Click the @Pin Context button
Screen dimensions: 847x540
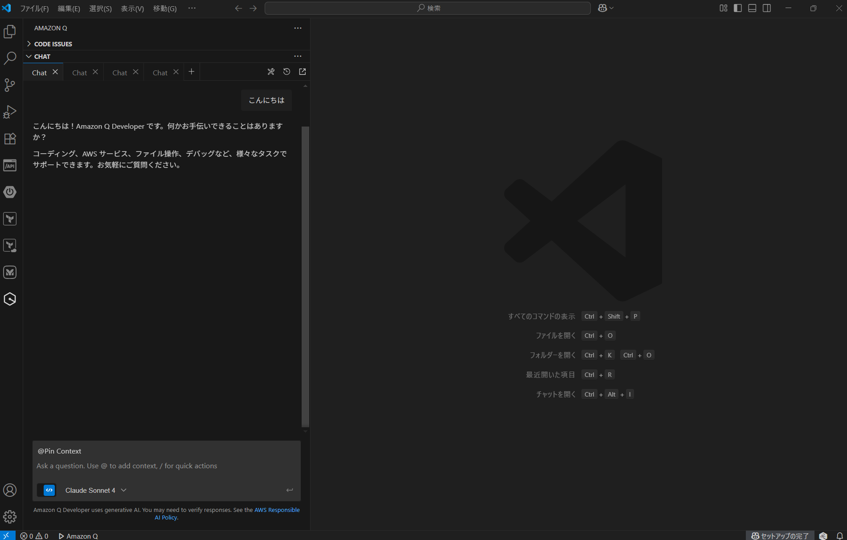(59, 451)
